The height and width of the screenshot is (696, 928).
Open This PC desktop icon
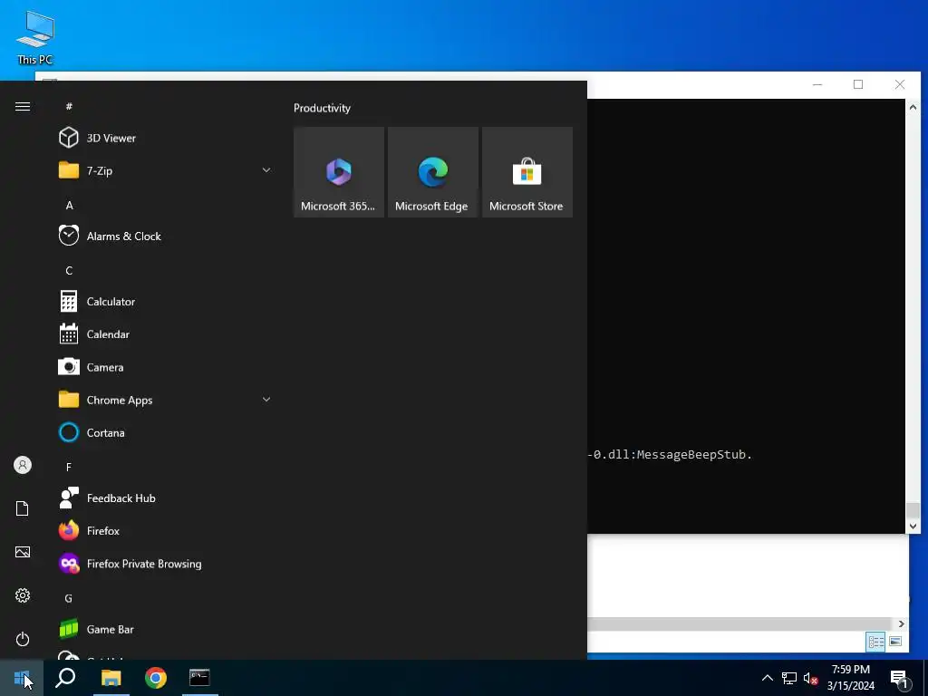pyautogui.click(x=35, y=37)
